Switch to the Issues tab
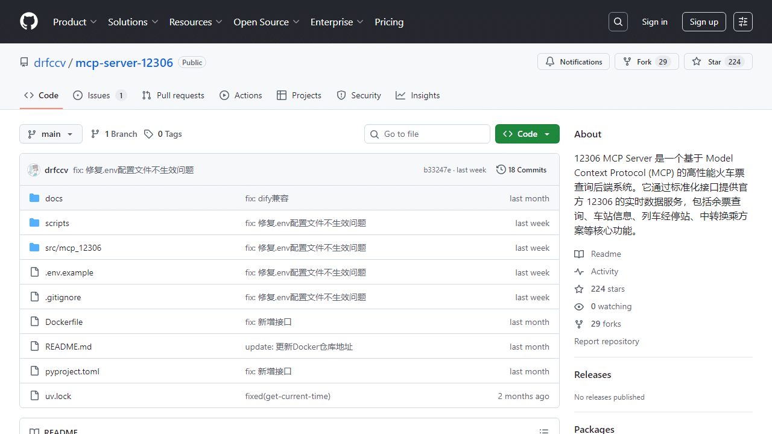The image size is (772, 434). click(100, 95)
